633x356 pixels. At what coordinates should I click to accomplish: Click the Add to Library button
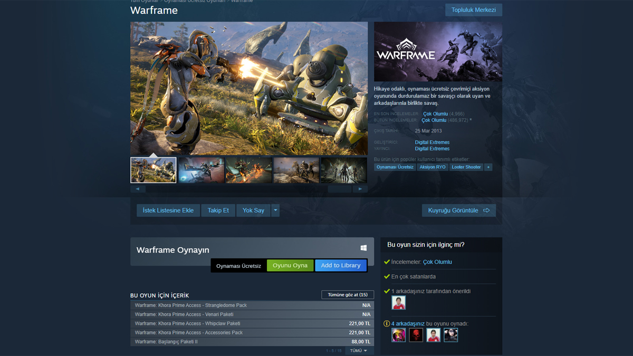click(341, 265)
